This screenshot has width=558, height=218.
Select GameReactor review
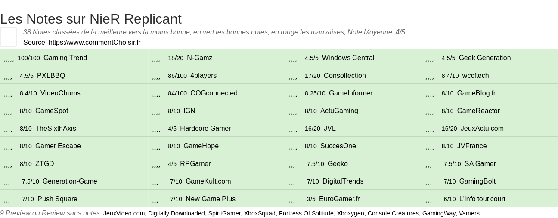478,111
